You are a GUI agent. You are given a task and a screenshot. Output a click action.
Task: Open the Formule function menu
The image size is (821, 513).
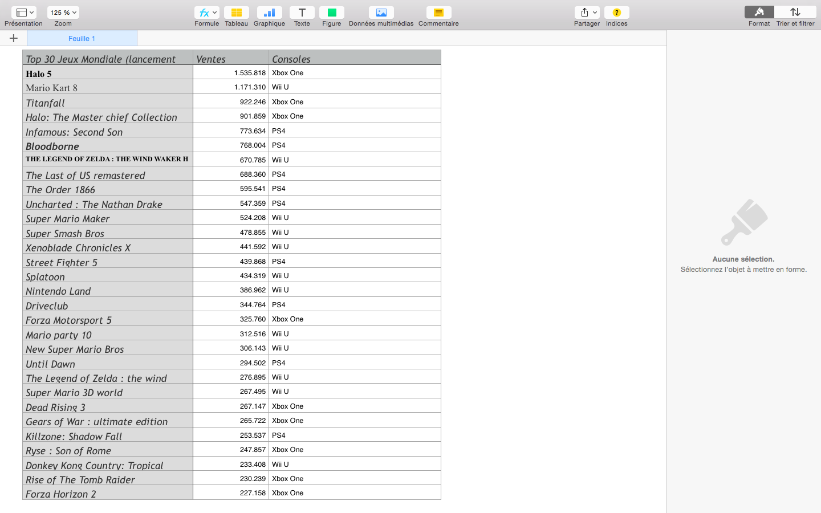click(206, 13)
